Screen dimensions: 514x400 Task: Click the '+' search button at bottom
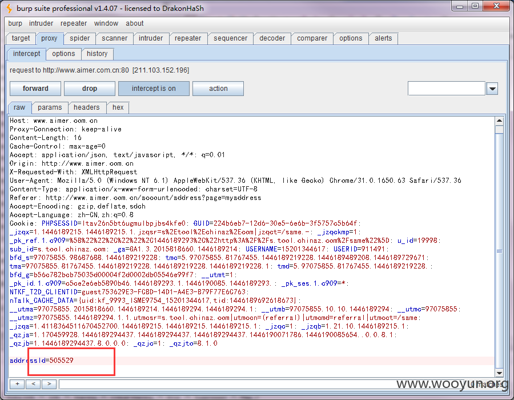17,384
